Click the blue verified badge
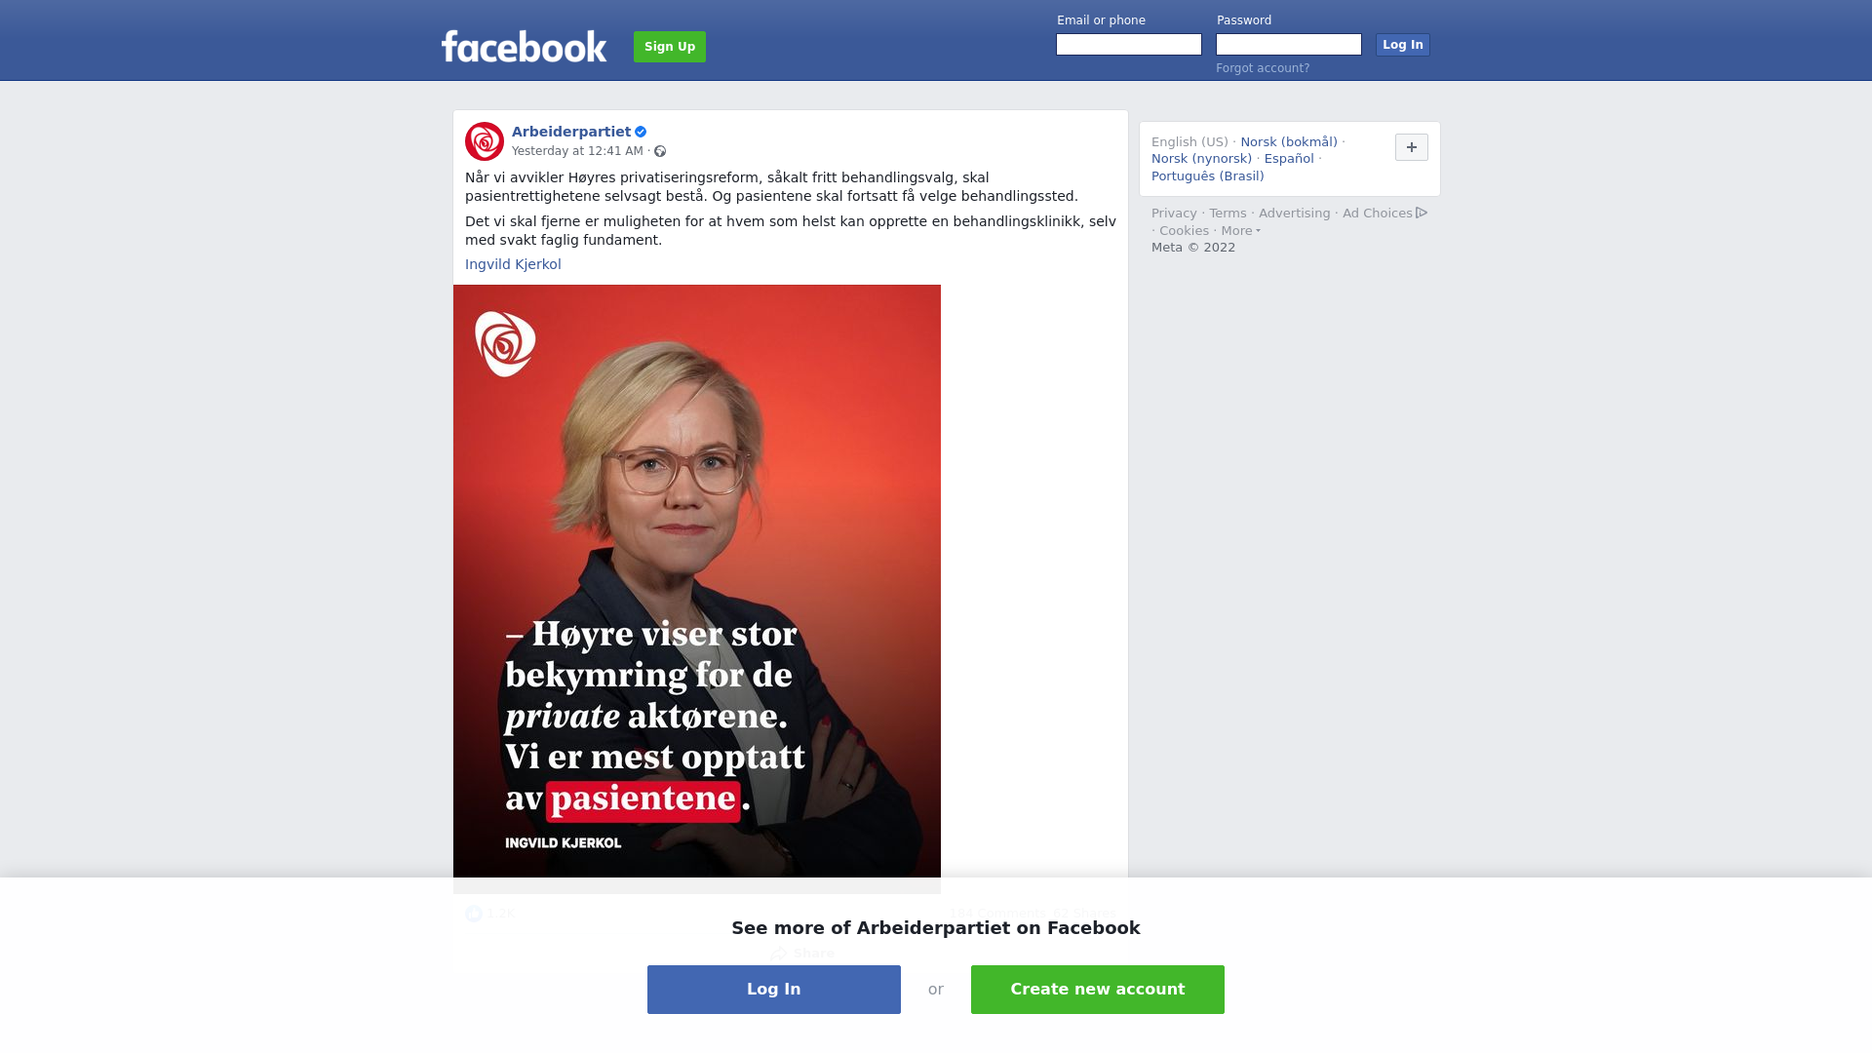Viewport: 1872px width, 1053px height. pos(641,132)
